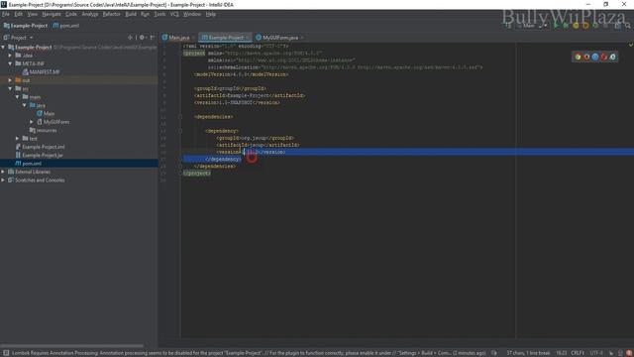Open the Analyze menu

(x=90, y=14)
